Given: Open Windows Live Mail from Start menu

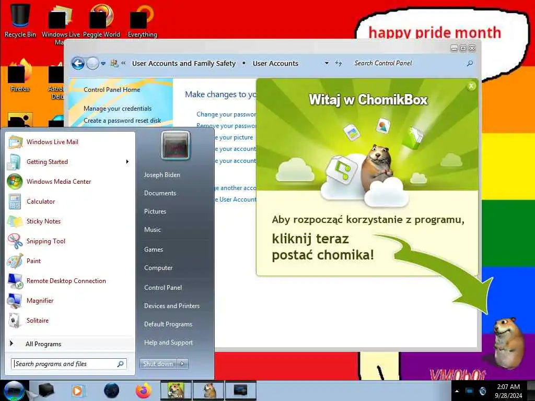Looking at the screenshot, I should (x=70, y=142).
